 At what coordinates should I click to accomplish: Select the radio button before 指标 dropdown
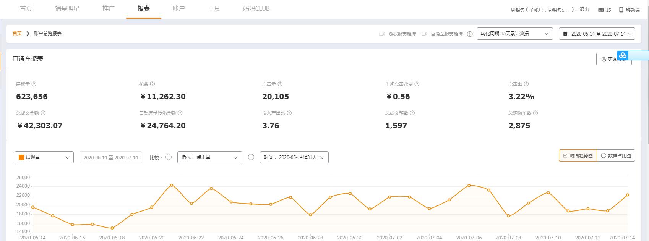point(169,157)
